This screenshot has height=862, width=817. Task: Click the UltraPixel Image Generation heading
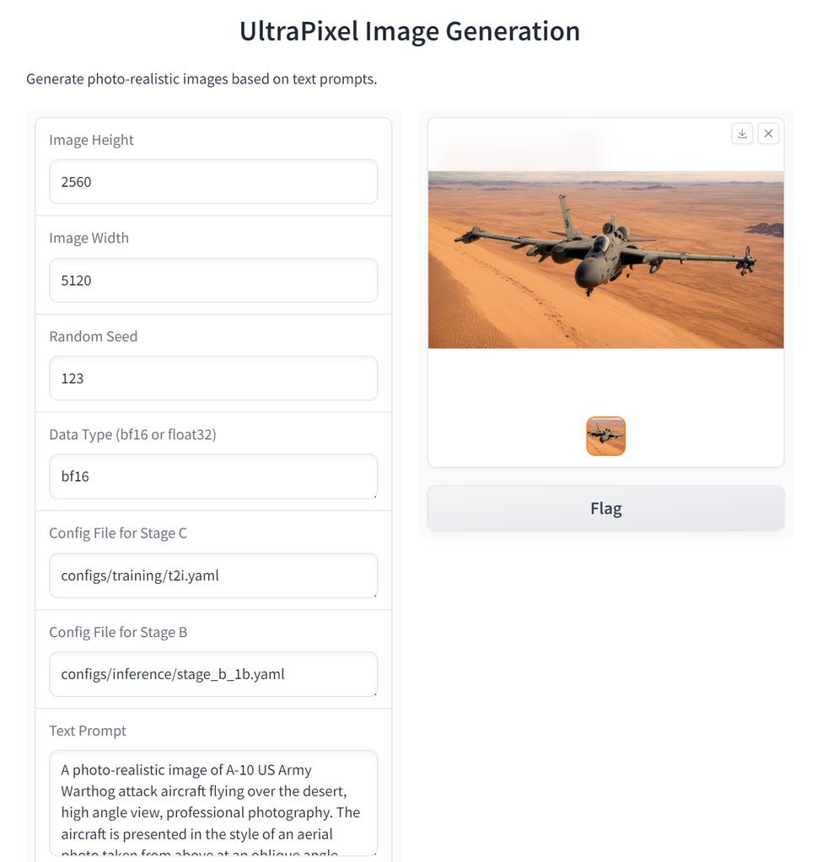[x=409, y=31]
